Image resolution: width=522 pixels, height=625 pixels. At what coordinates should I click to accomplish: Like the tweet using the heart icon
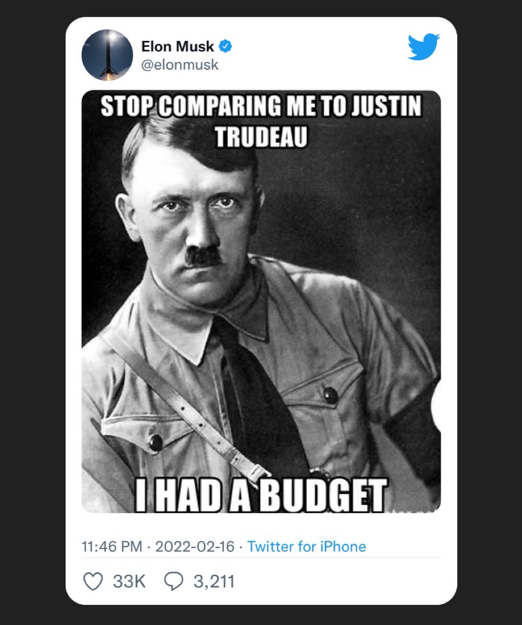click(93, 581)
